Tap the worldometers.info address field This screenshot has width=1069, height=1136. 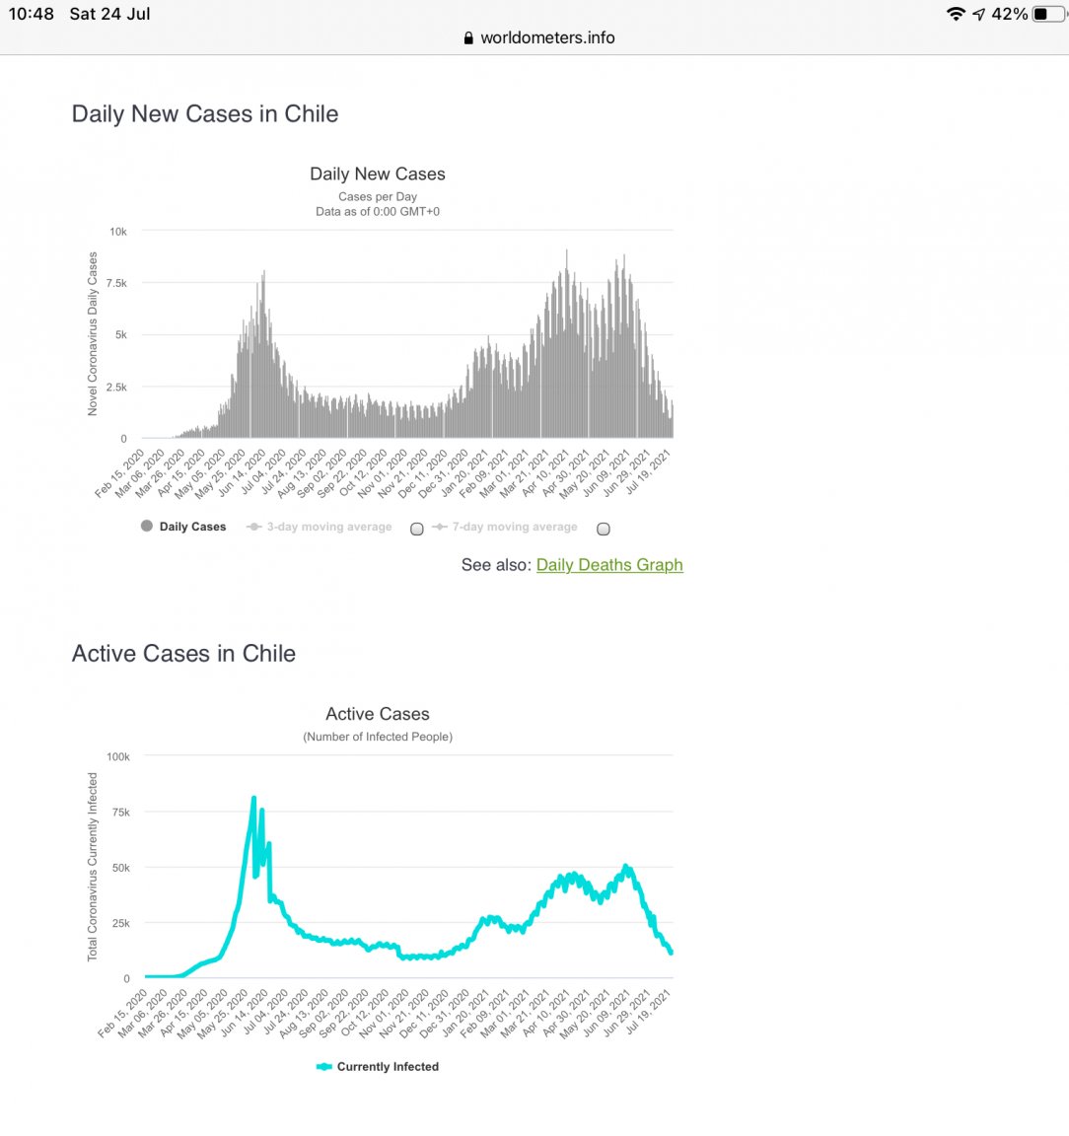(x=547, y=38)
